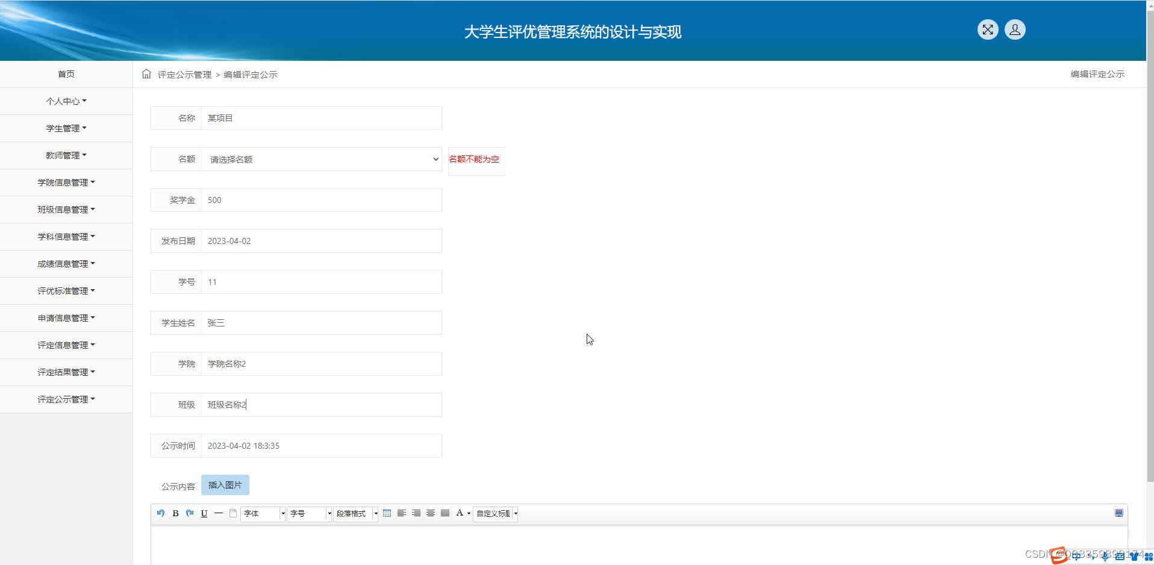Viewport: 1154px width, 565px height.
Task: Align text left in editor
Action: click(401, 513)
